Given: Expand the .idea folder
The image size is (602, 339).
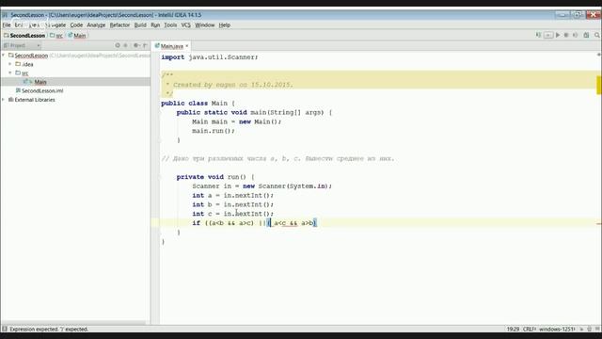Looking at the screenshot, I should pyautogui.click(x=10, y=64).
